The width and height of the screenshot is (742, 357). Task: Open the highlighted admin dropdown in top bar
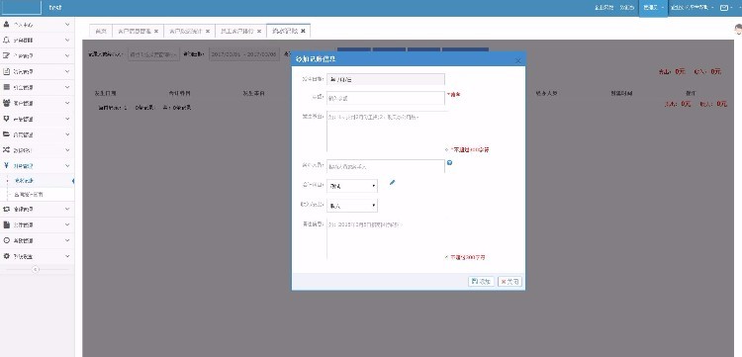pyautogui.click(x=653, y=8)
